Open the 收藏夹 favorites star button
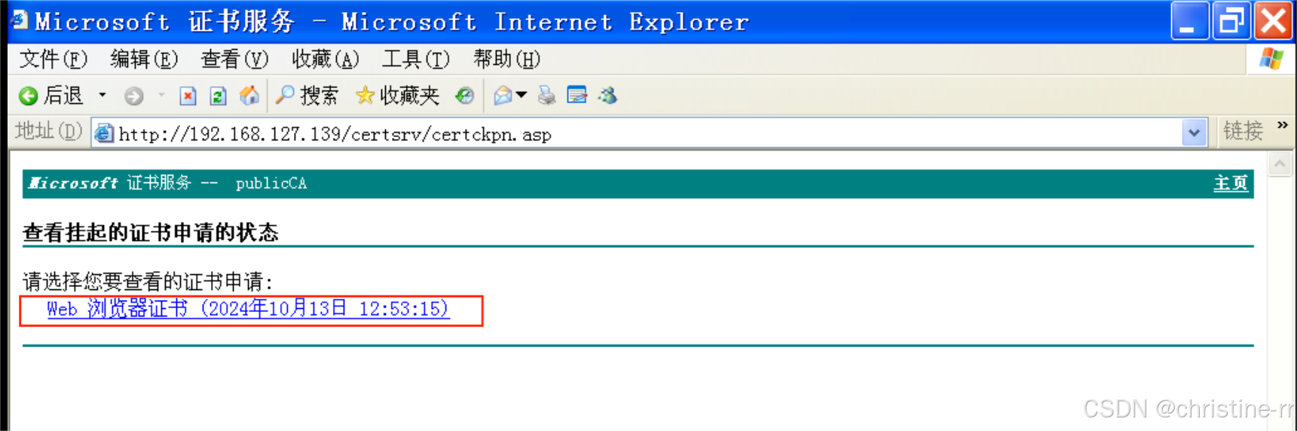The width and height of the screenshot is (1297, 431). point(397,95)
